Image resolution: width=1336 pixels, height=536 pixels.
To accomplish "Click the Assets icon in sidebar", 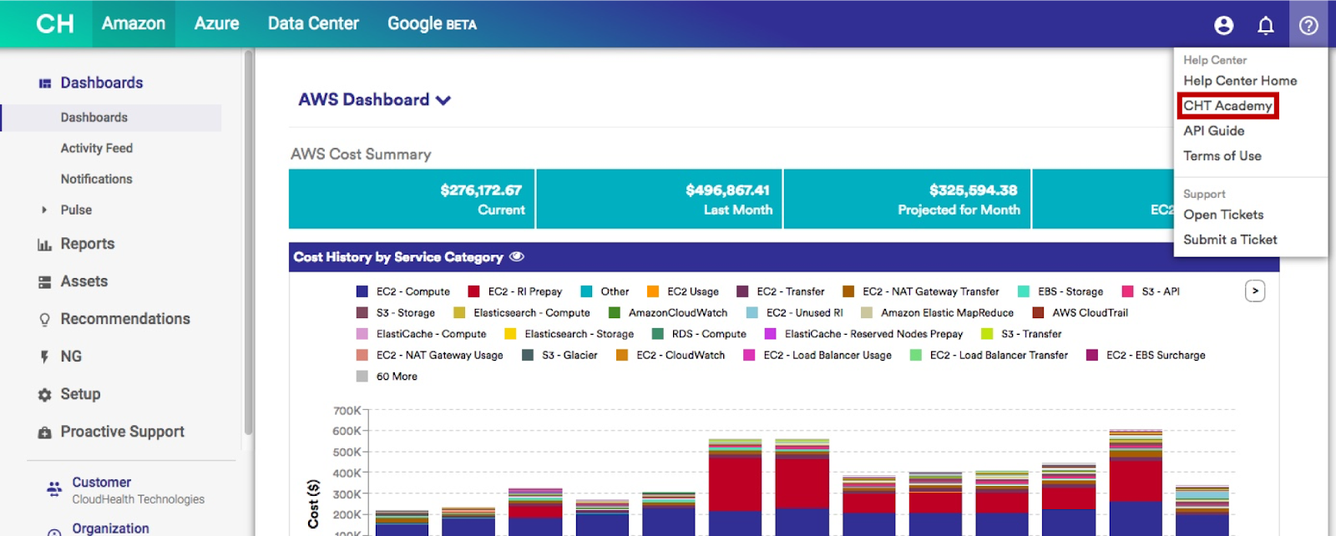I will 45,282.
